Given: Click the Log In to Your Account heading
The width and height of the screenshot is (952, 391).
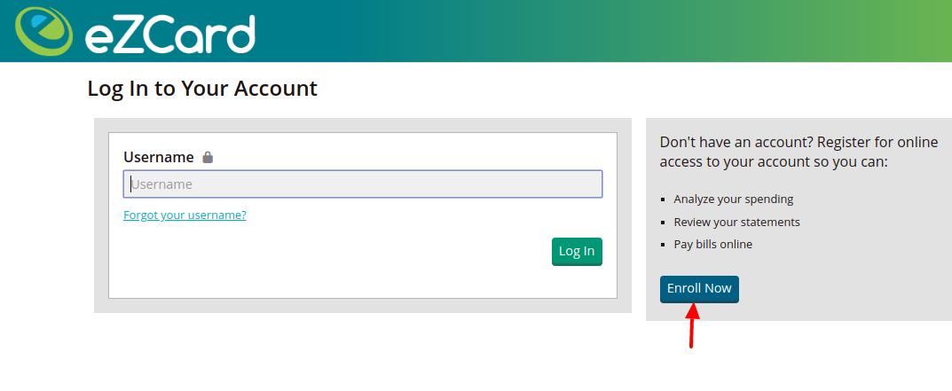Looking at the screenshot, I should point(202,89).
